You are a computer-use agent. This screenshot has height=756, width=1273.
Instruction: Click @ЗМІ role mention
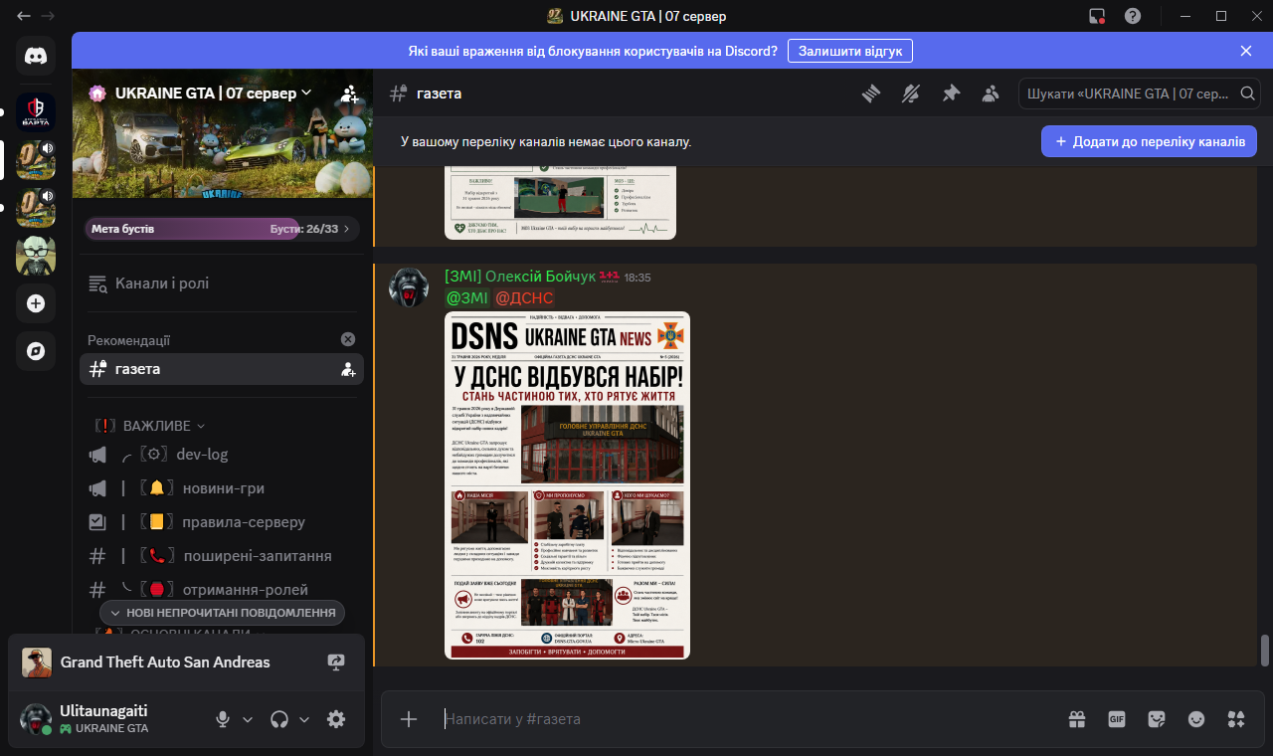coord(466,298)
